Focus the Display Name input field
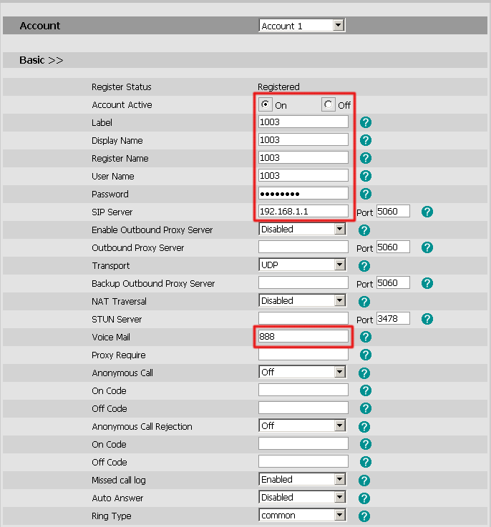This screenshot has width=491, height=527. 303,139
